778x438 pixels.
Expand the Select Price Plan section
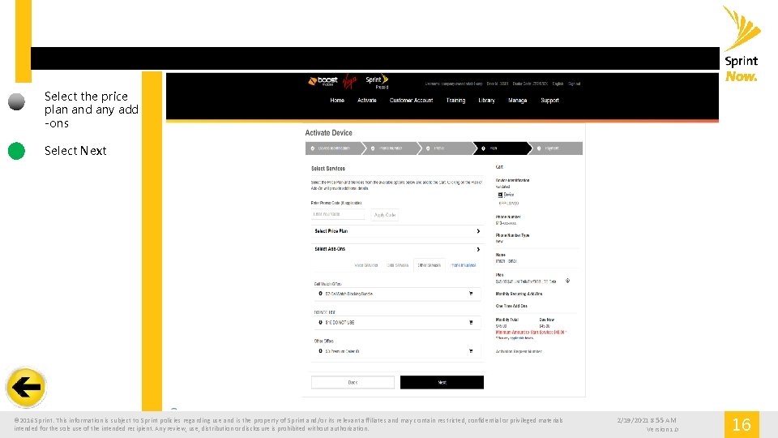(396, 231)
